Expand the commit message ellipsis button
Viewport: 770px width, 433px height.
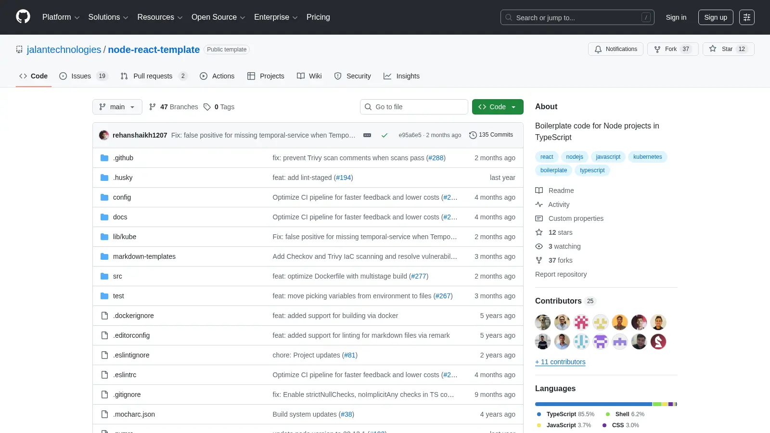[367, 135]
